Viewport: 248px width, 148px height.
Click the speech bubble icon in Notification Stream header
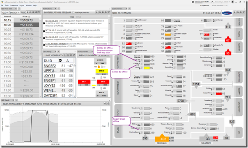[108, 12]
